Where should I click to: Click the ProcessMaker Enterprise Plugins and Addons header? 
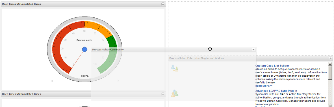pyautogui.click(x=196, y=58)
